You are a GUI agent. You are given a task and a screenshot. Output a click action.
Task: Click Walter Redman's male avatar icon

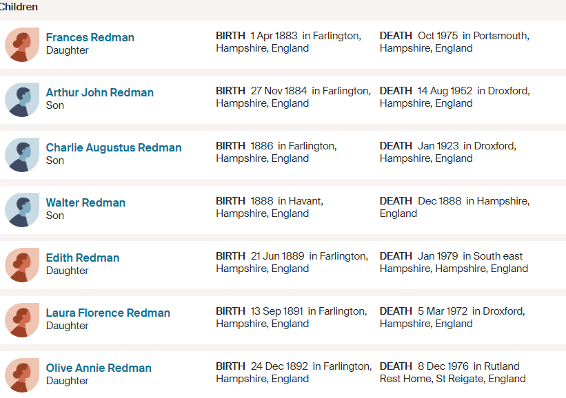pyautogui.click(x=22, y=210)
